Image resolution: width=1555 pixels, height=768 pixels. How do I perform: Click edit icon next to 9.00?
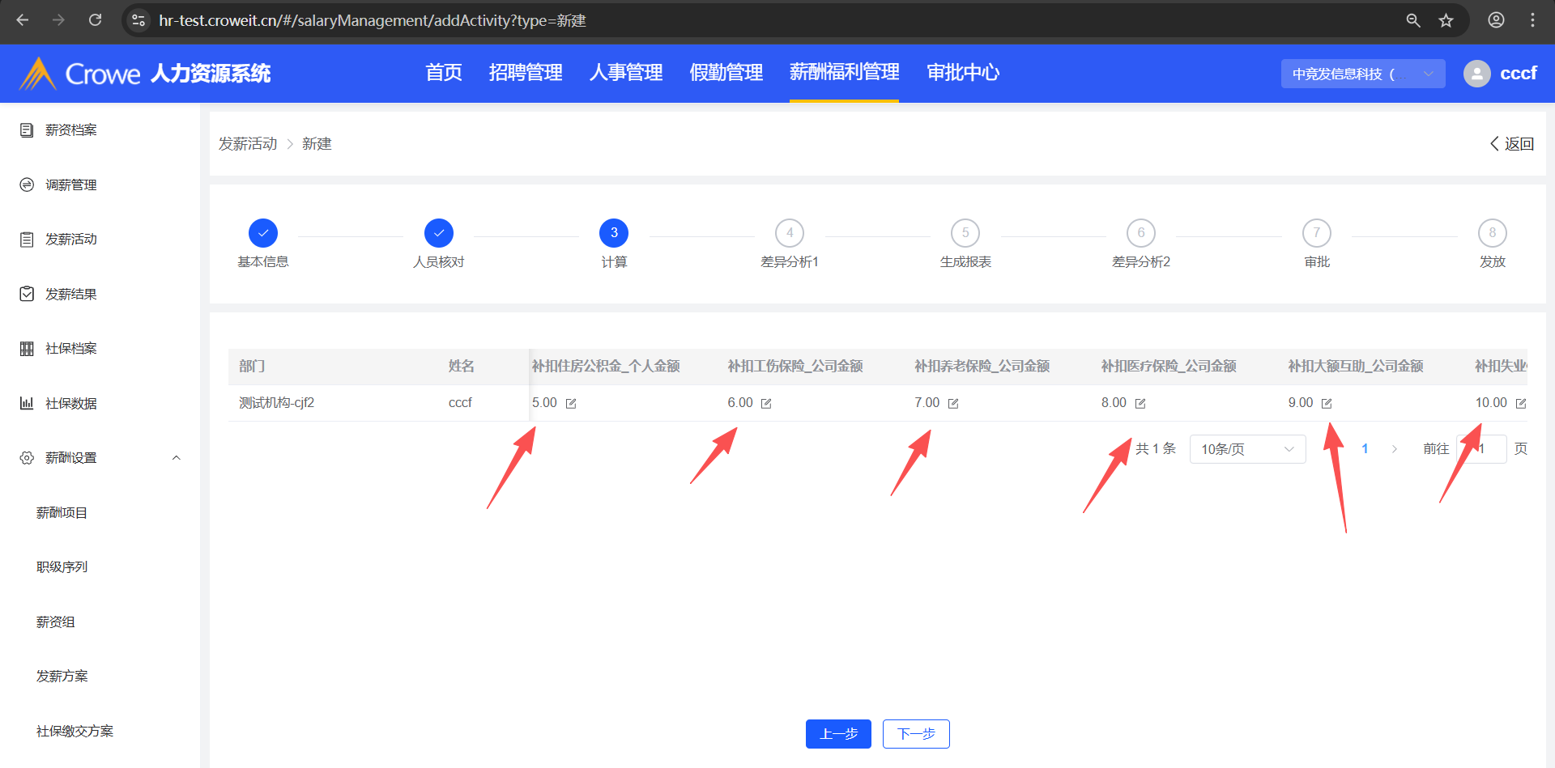point(1327,404)
